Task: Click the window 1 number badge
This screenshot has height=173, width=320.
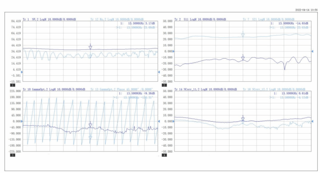Action: coord(12,86)
